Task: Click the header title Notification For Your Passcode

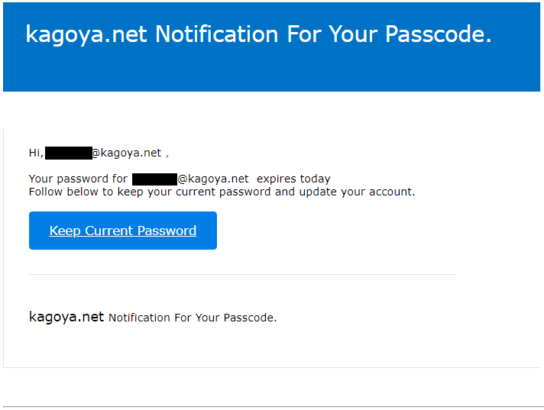Action: click(322, 34)
